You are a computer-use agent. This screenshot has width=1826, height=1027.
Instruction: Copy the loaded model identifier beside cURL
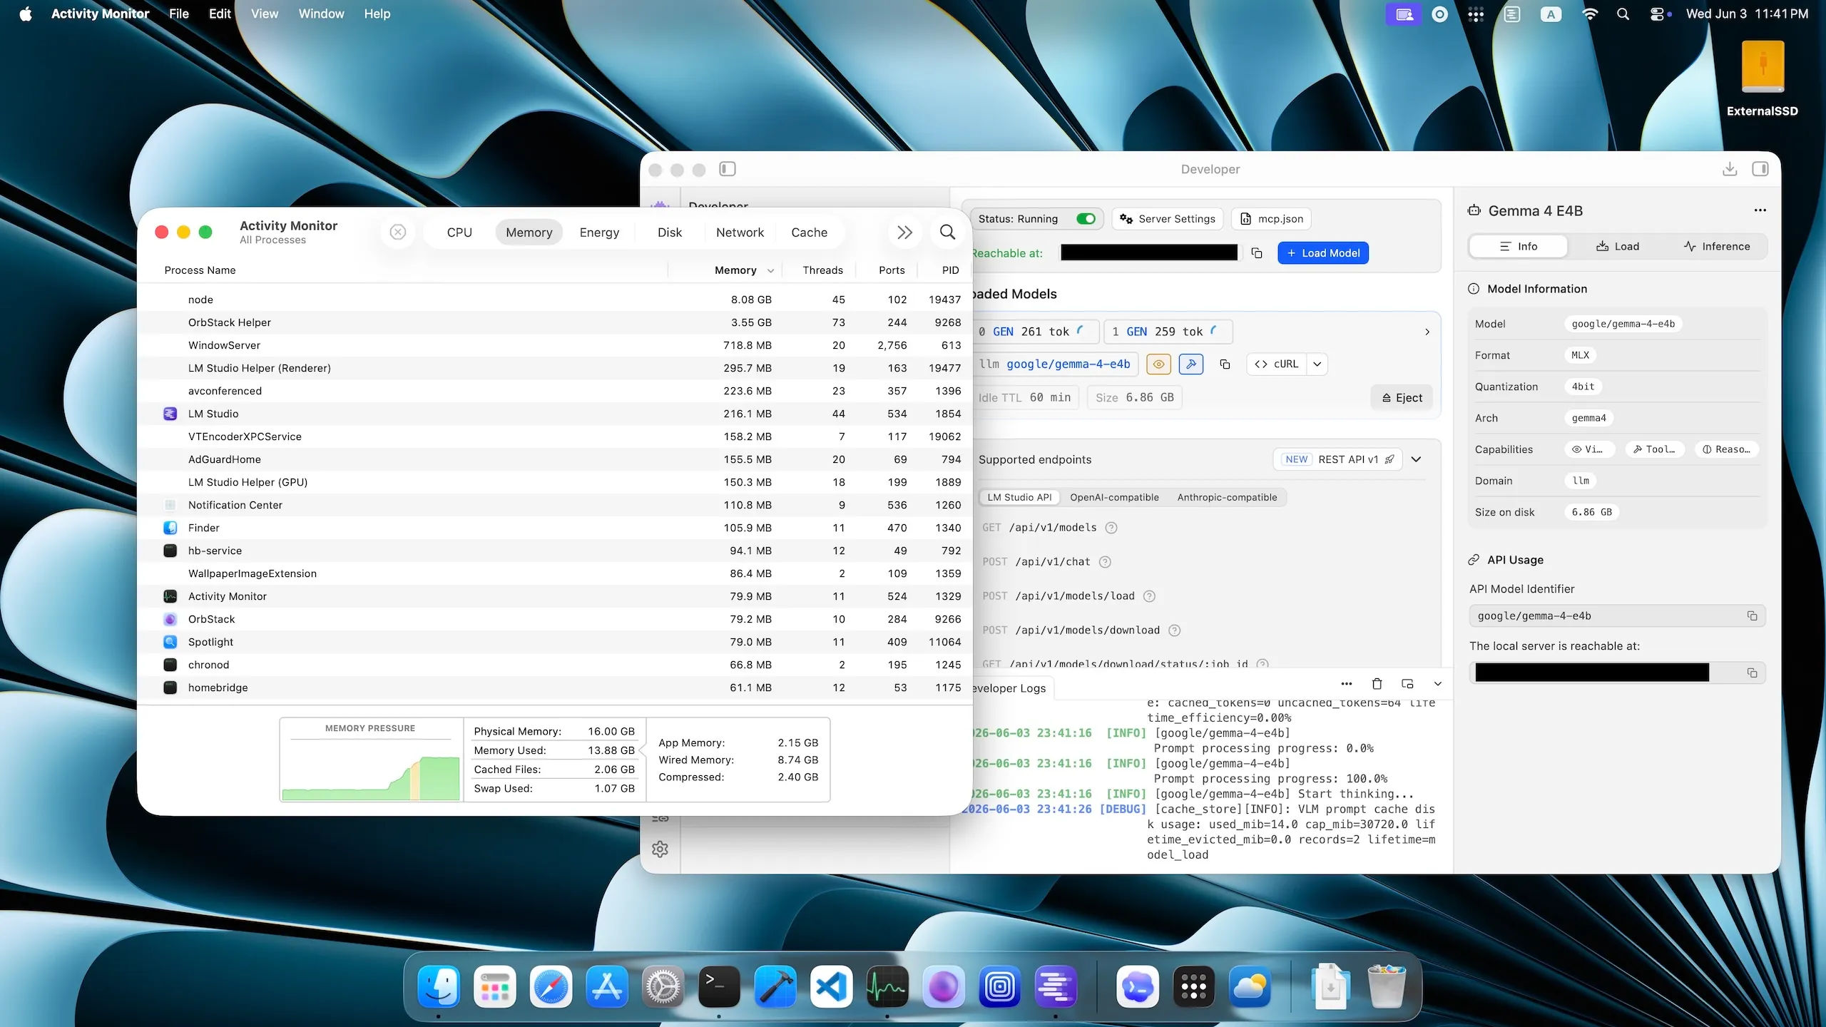click(1225, 364)
